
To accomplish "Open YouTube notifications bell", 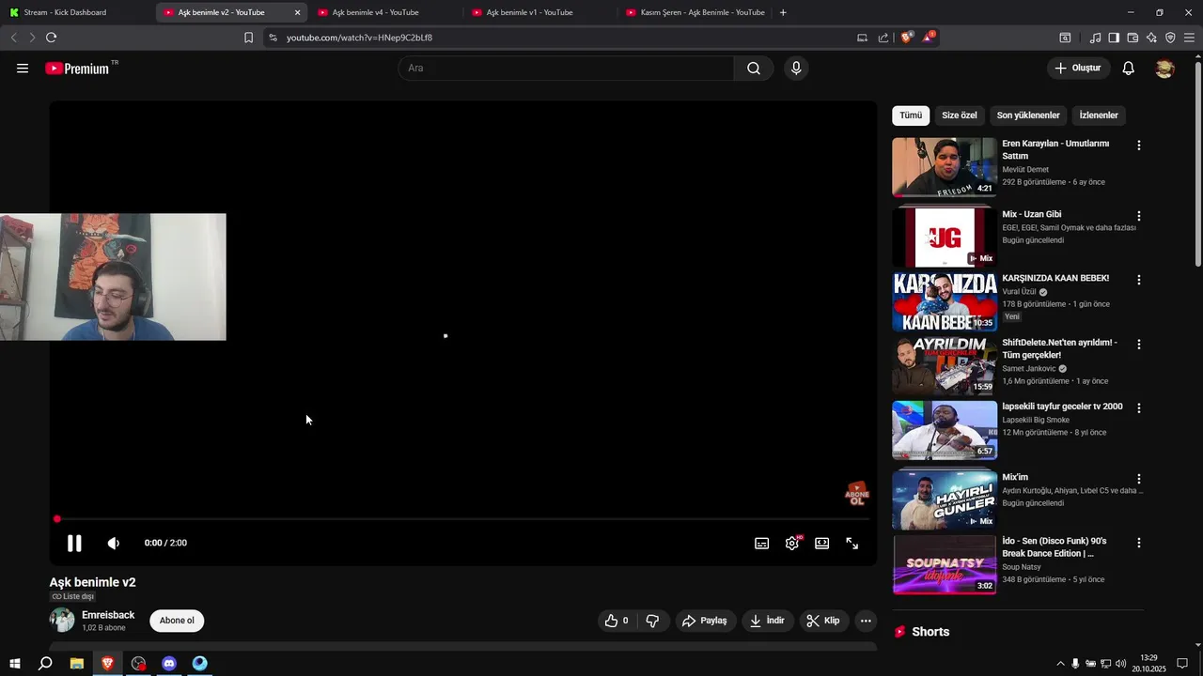I will click(1129, 69).
